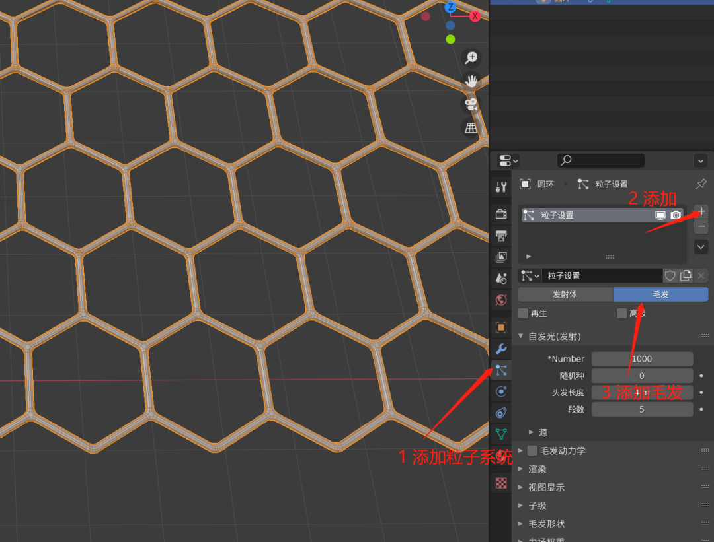Open the Object properties tab
The image size is (714, 542).
tap(501, 327)
